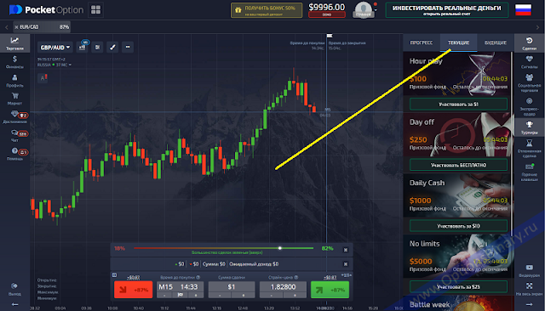Viewport: 545px width, 311px height.
Task: Collapse right sidebar with bottom arrow
Action: (529, 304)
